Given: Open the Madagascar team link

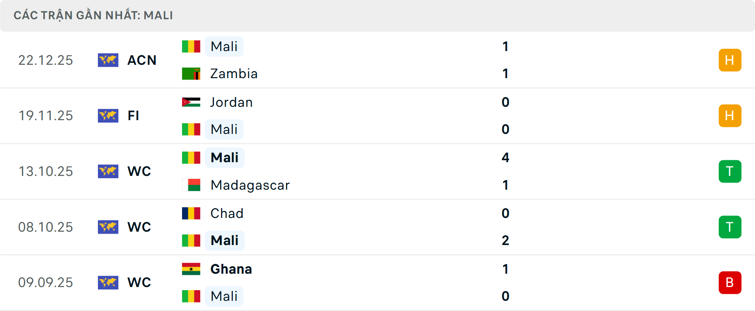Looking at the screenshot, I should (250, 185).
